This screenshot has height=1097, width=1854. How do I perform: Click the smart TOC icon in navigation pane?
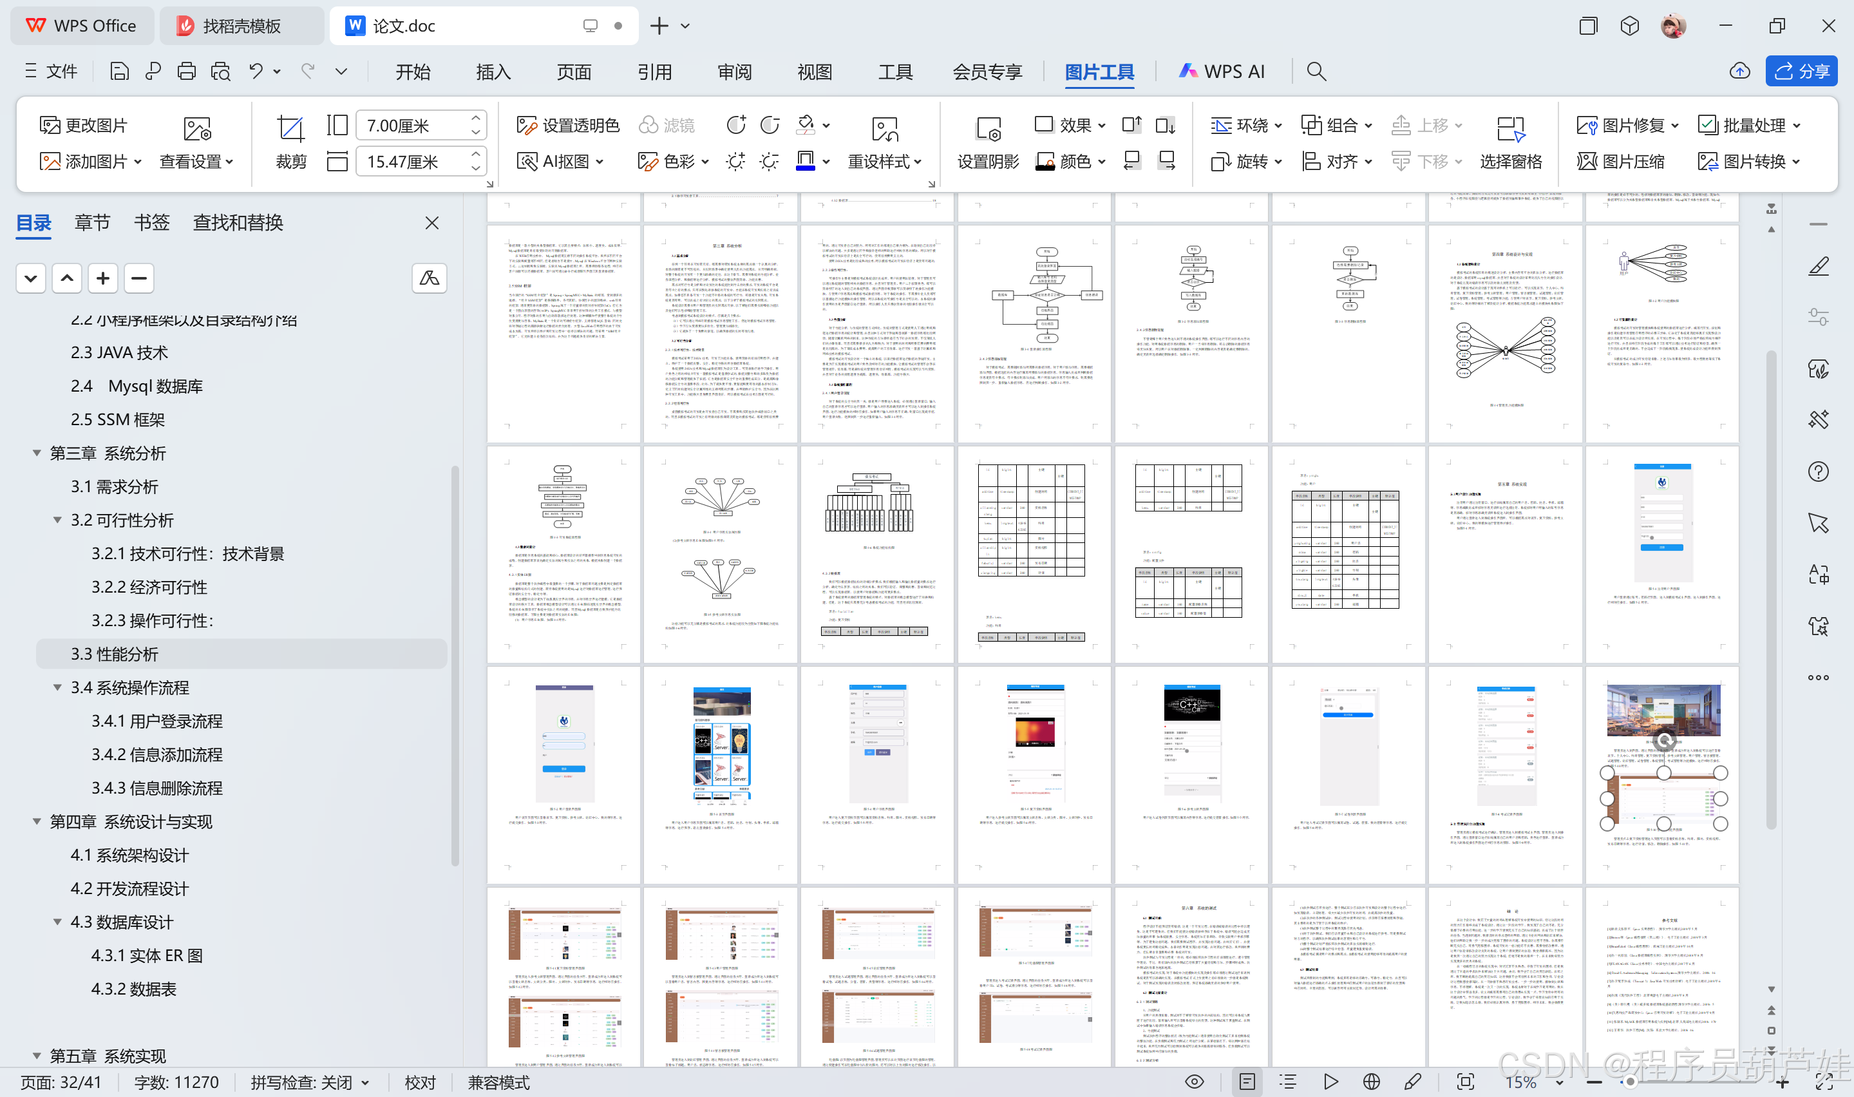[x=430, y=279]
